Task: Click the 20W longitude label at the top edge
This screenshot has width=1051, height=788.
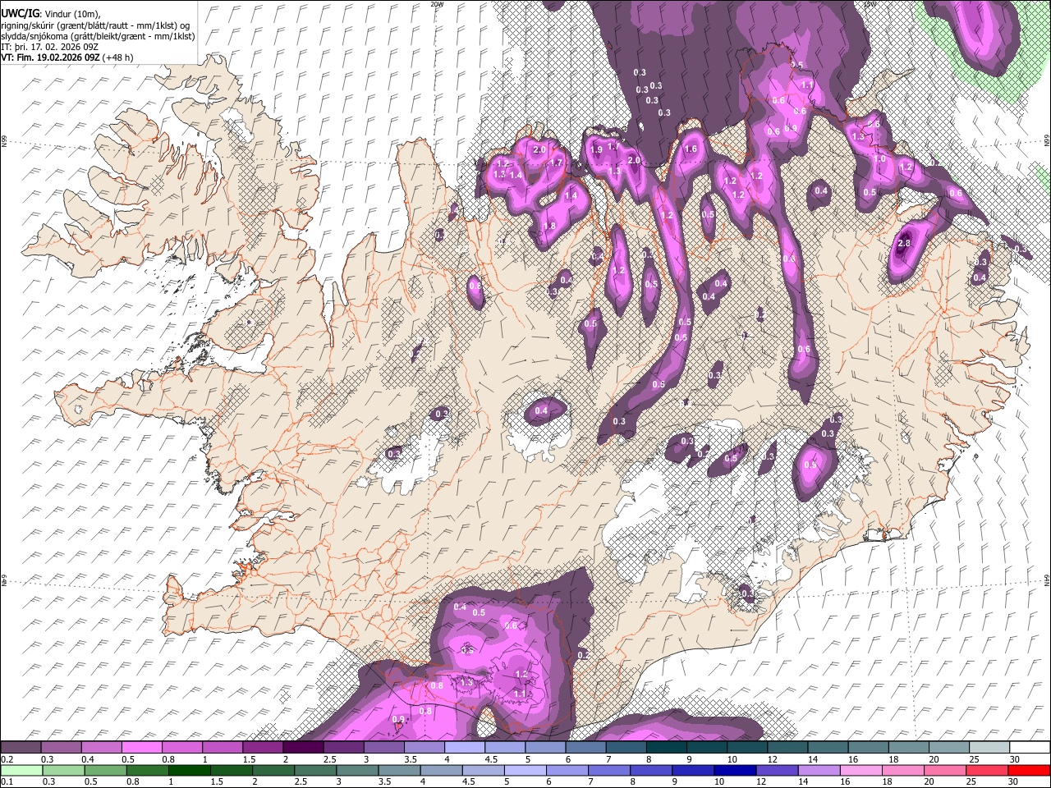Action: (x=436, y=4)
